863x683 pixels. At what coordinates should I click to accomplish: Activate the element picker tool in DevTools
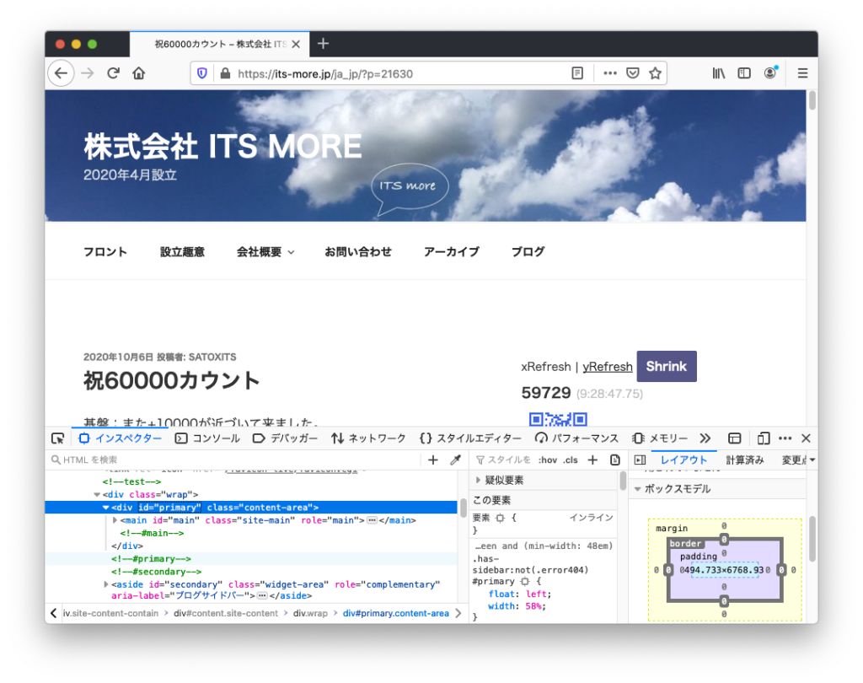coord(57,438)
